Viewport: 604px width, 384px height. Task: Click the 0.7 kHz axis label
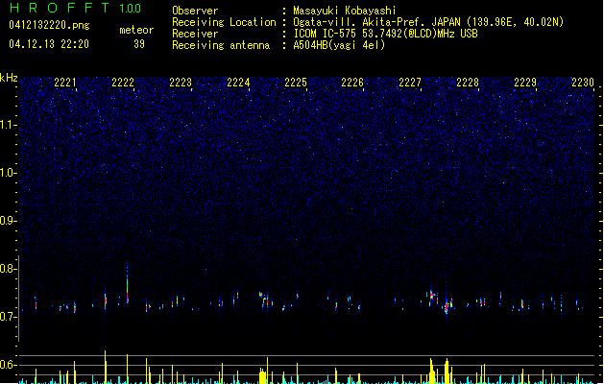(x=8, y=317)
